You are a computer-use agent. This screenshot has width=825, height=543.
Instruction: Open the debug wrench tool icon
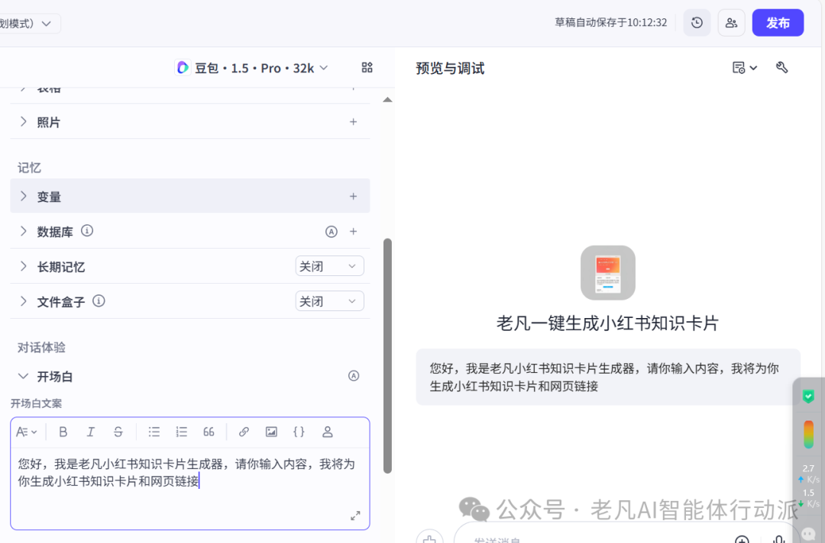[781, 68]
